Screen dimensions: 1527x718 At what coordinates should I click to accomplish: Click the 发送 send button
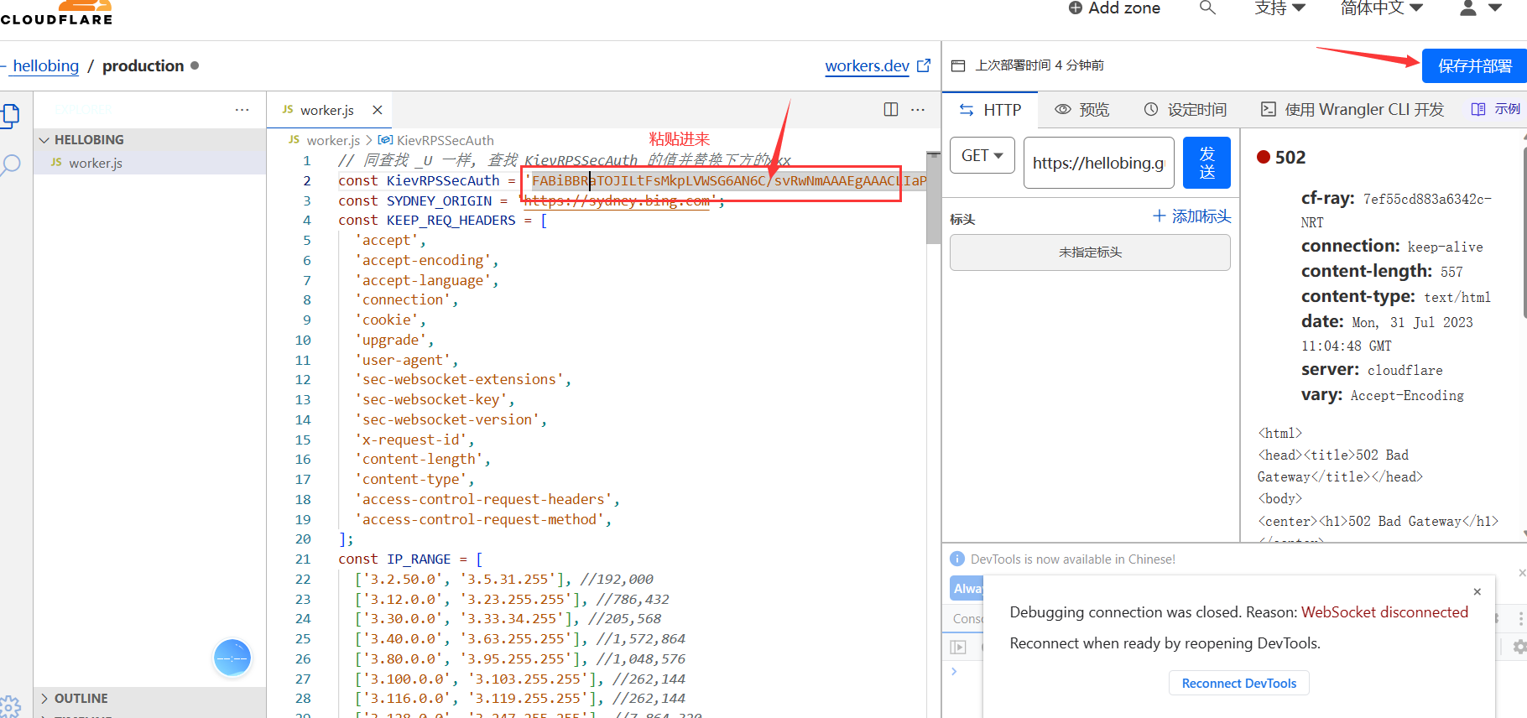1206,163
